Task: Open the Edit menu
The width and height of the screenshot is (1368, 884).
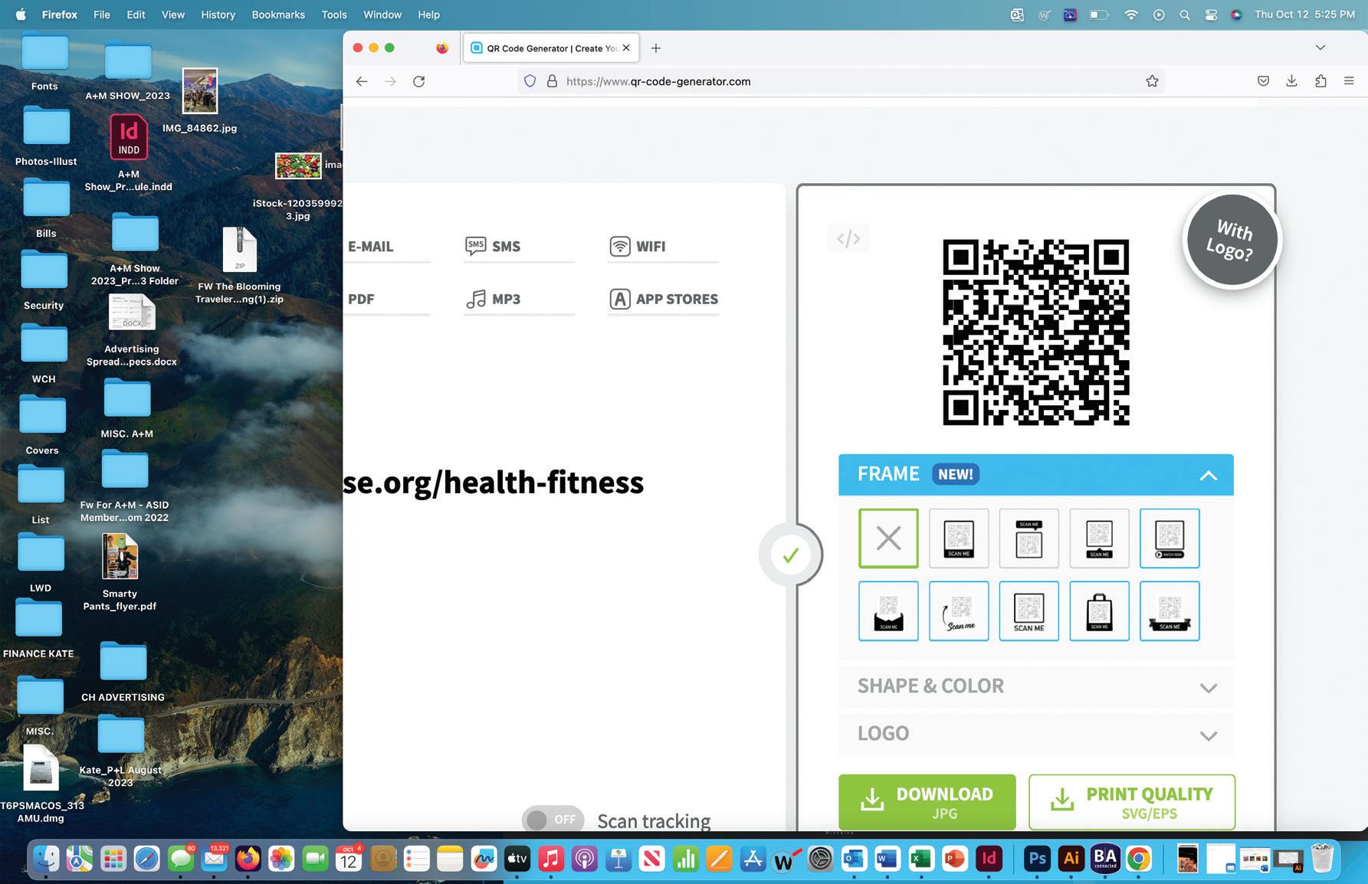Action: click(x=136, y=15)
